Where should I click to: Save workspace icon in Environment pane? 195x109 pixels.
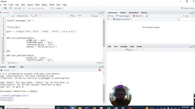(x=112, y=16)
